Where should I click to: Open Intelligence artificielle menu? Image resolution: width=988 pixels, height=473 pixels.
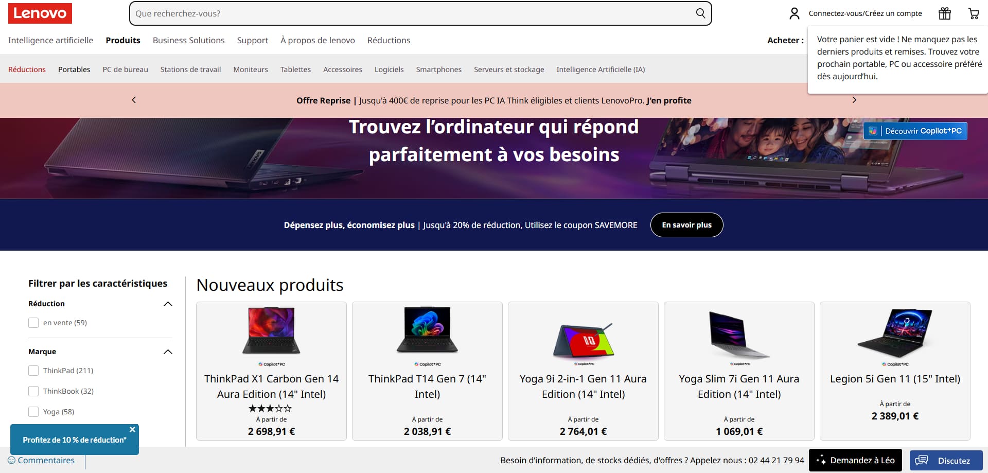pyautogui.click(x=51, y=40)
